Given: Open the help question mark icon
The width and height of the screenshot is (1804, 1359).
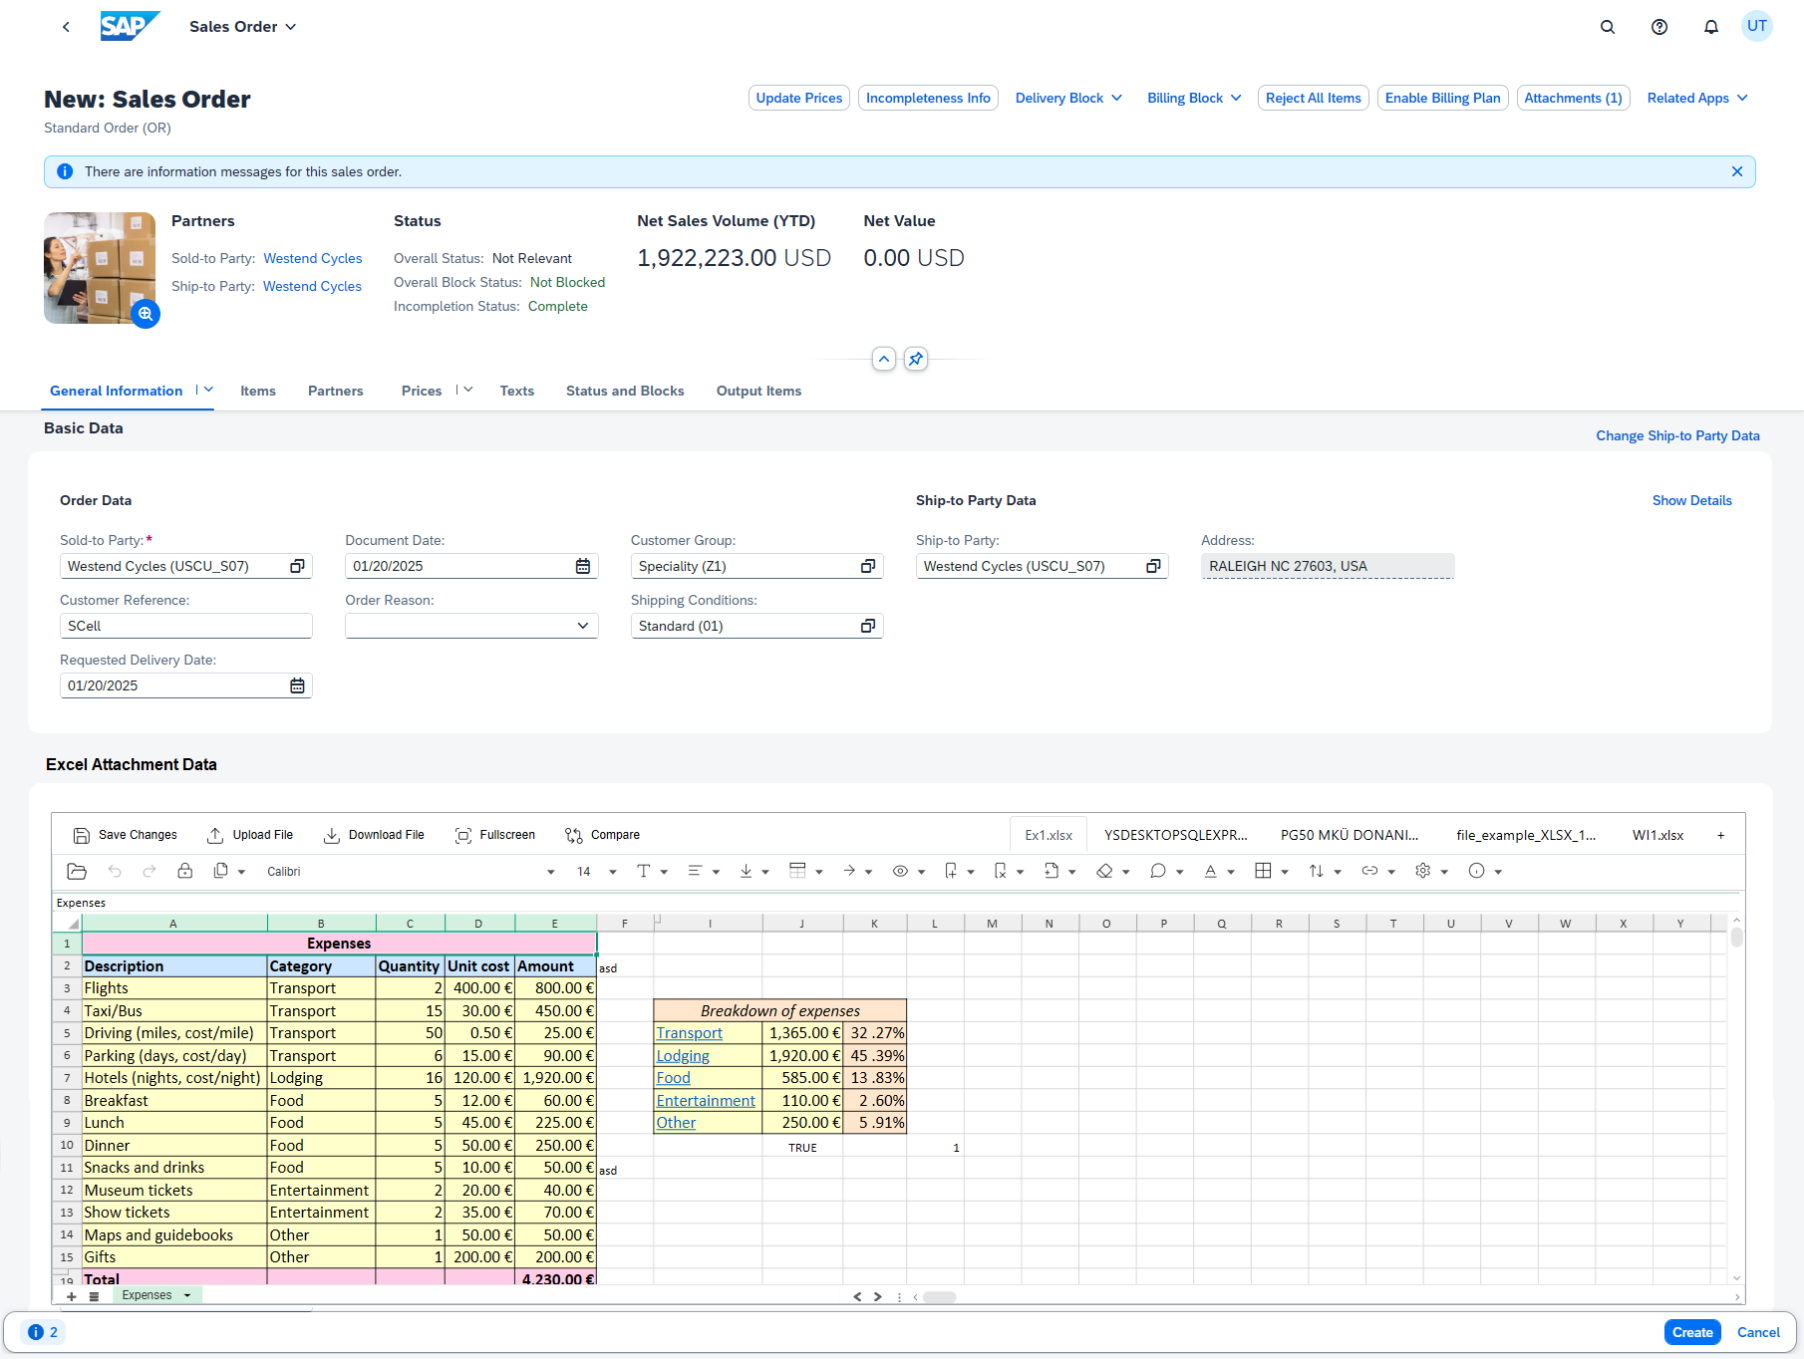Looking at the screenshot, I should [1659, 27].
